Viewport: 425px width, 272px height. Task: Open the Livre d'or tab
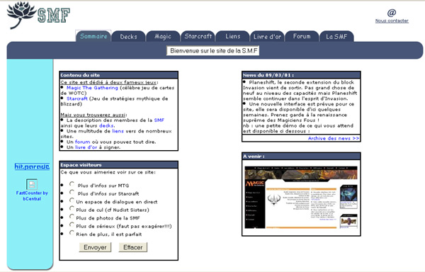(x=267, y=37)
